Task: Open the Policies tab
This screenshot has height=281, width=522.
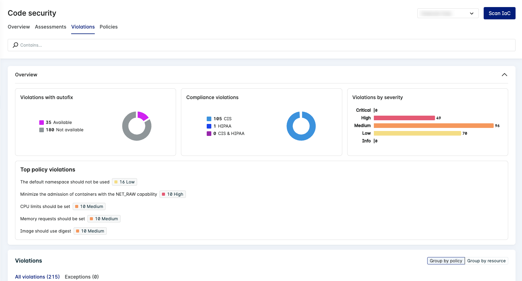Action: [109, 27]
